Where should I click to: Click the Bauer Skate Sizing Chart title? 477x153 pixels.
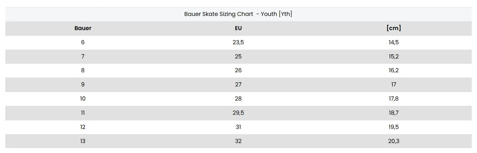coord(238,14)
